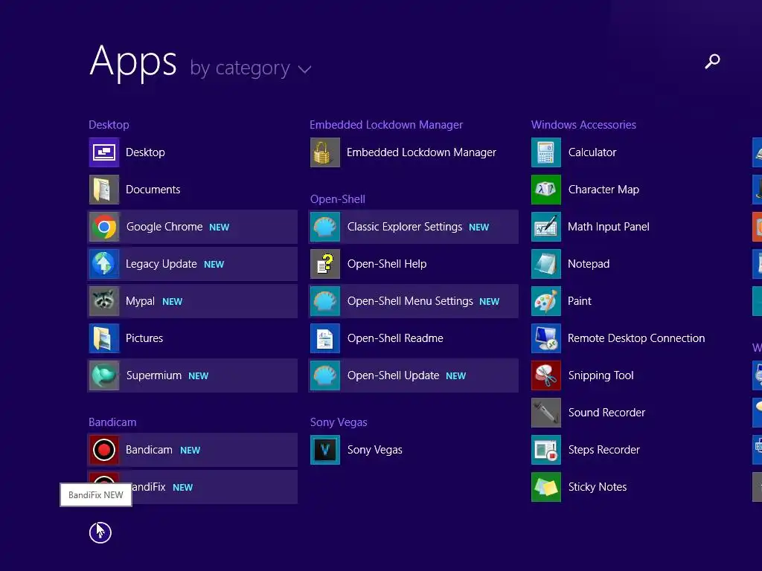This screenshot has height=571, width=762.
Task: Click the Desktop category header
Action: (x=109, y=125)
